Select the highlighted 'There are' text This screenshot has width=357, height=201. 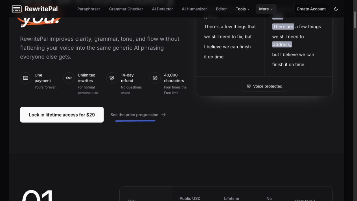pos(283,27)
